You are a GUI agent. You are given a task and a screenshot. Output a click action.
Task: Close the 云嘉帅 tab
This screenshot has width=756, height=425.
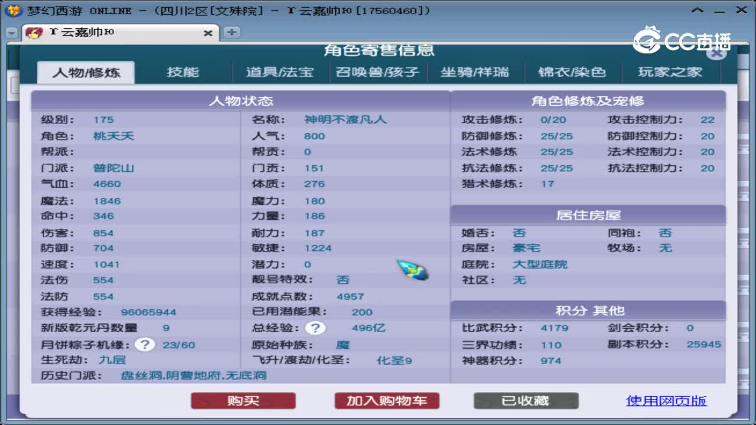click(208, 34)
